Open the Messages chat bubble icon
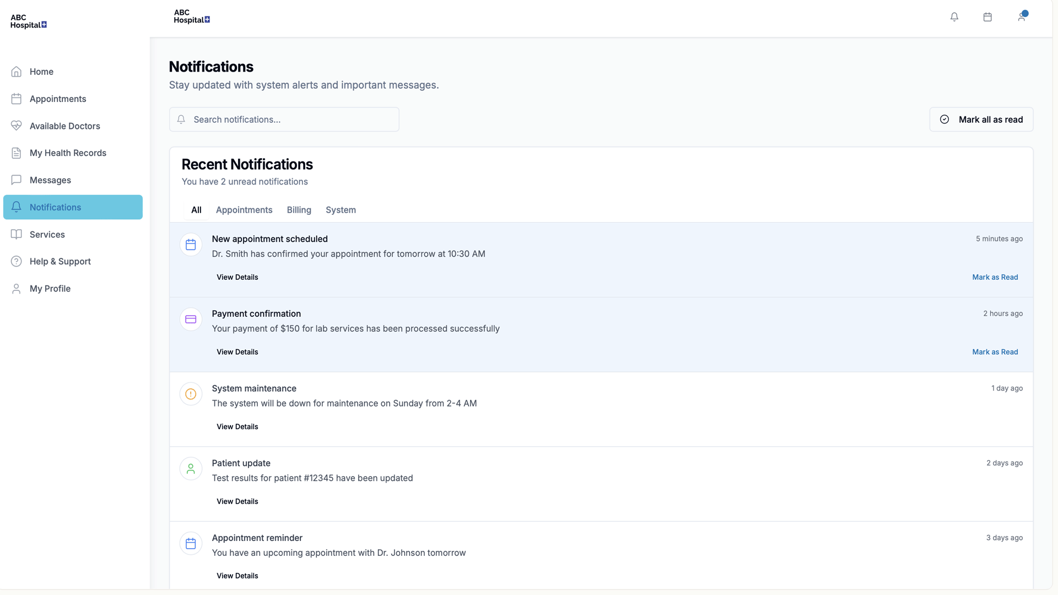 16,180
